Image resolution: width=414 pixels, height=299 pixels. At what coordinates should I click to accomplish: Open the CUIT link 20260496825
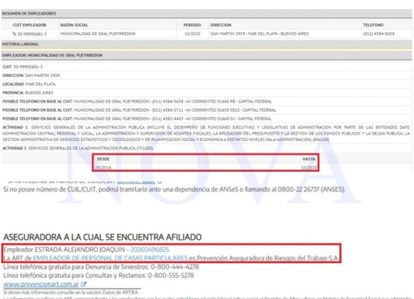(150, 249)
